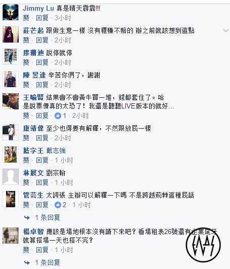Click the circular logo watermark at bottom right
230x269 pixels.
tap(203, 245)
